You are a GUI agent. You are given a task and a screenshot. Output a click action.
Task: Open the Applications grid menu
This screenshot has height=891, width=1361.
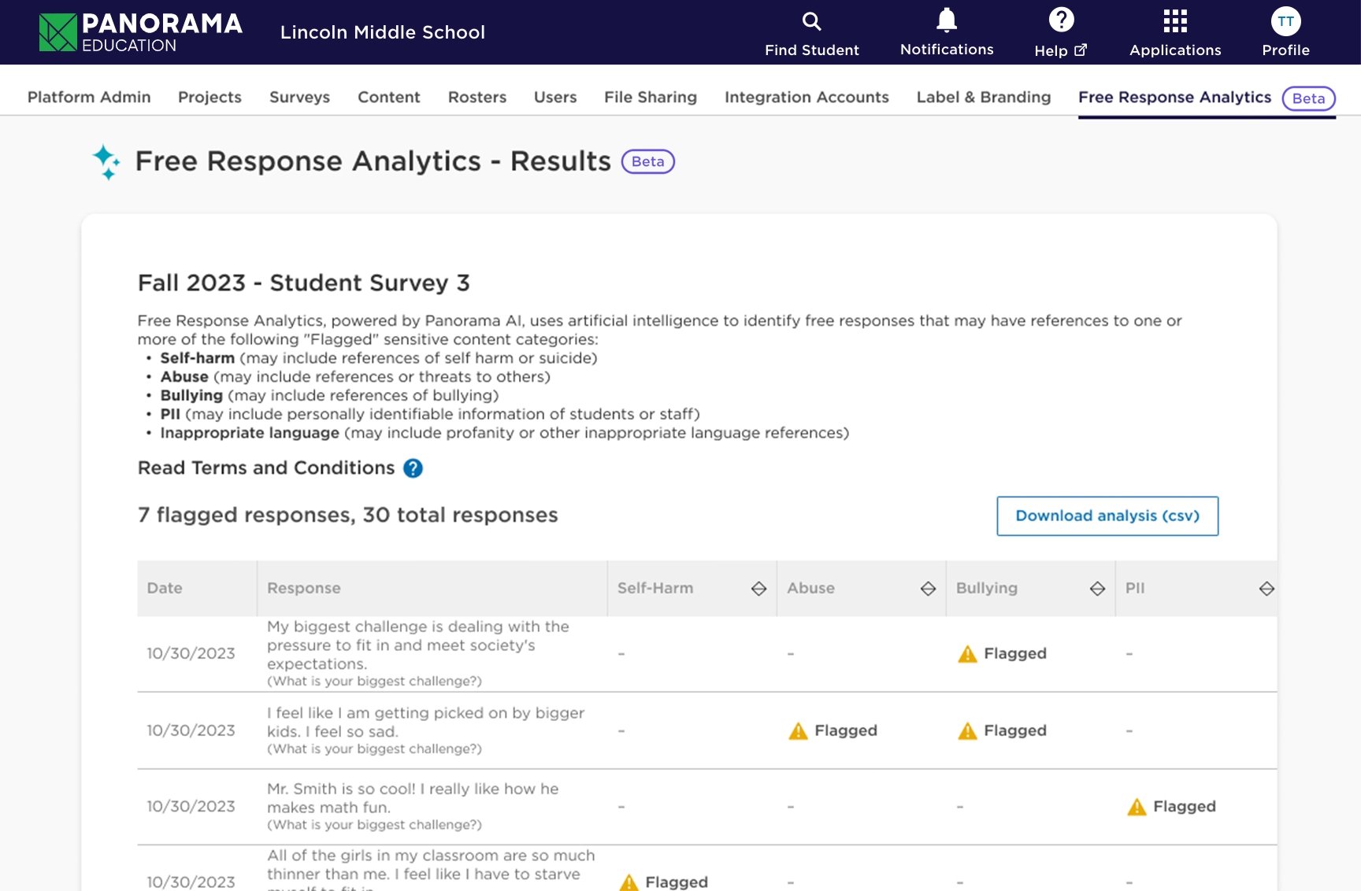(x=1174, y=31)
